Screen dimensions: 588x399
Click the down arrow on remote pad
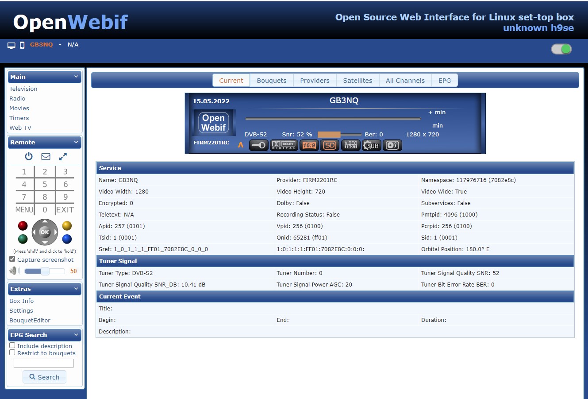click(45, 242)
